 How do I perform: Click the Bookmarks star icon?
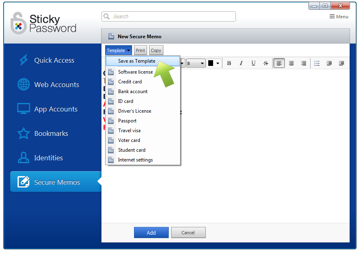click(x=24, y=133)
